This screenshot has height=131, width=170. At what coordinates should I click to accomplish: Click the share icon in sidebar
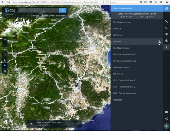coord(166,118)
